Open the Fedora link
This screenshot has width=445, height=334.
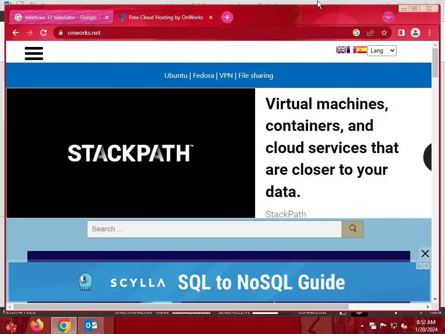click(x=203, y=76)
